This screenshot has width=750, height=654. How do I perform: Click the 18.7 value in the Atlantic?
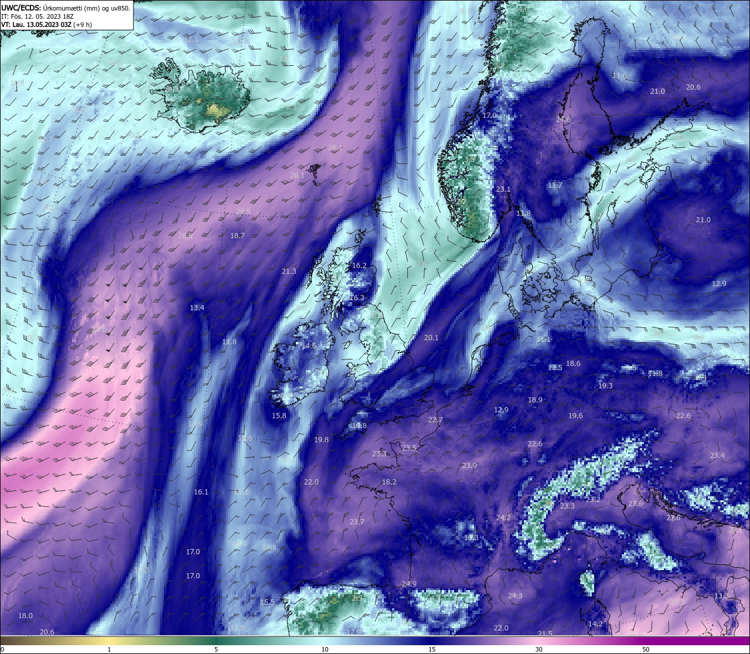coord(237,236)
